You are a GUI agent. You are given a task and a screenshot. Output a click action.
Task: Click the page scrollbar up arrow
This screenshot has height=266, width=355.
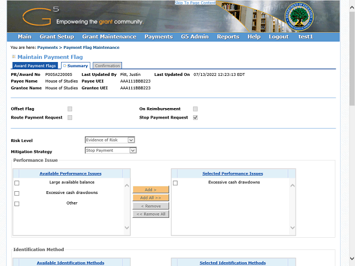[352, 7]
